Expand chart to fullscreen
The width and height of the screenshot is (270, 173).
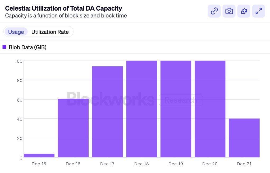(259, 11)
